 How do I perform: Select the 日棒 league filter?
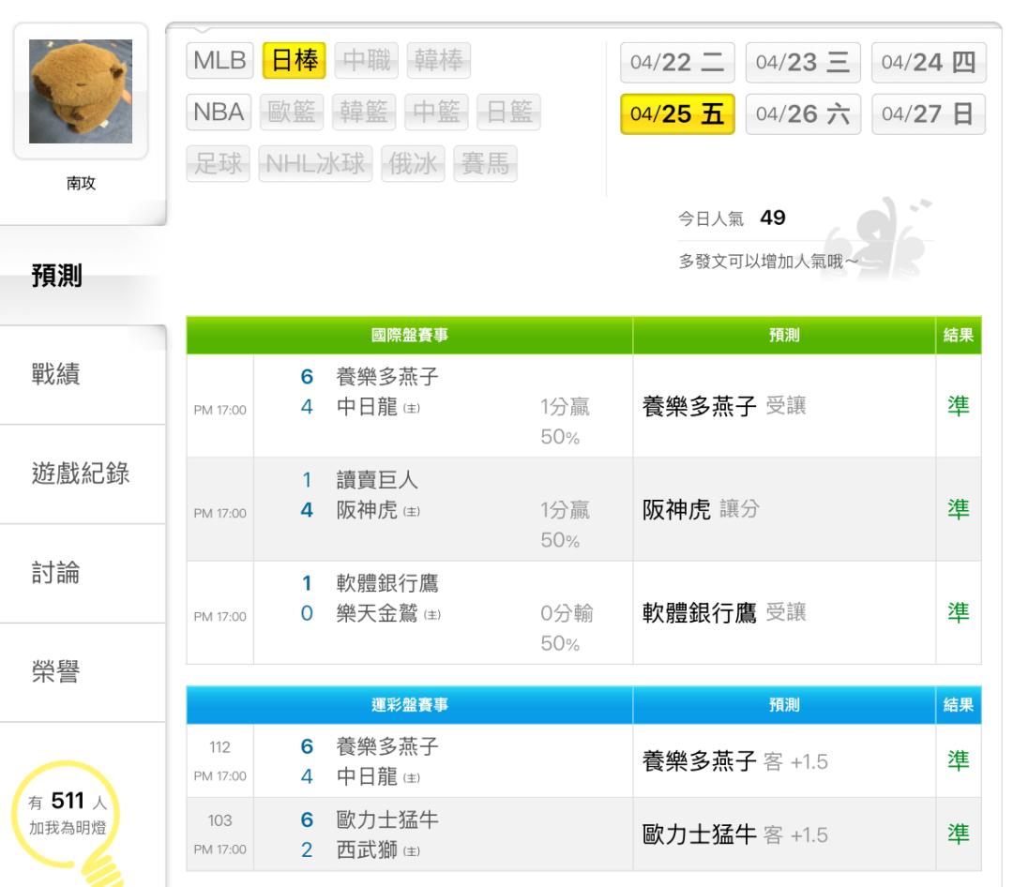[294, 61]
